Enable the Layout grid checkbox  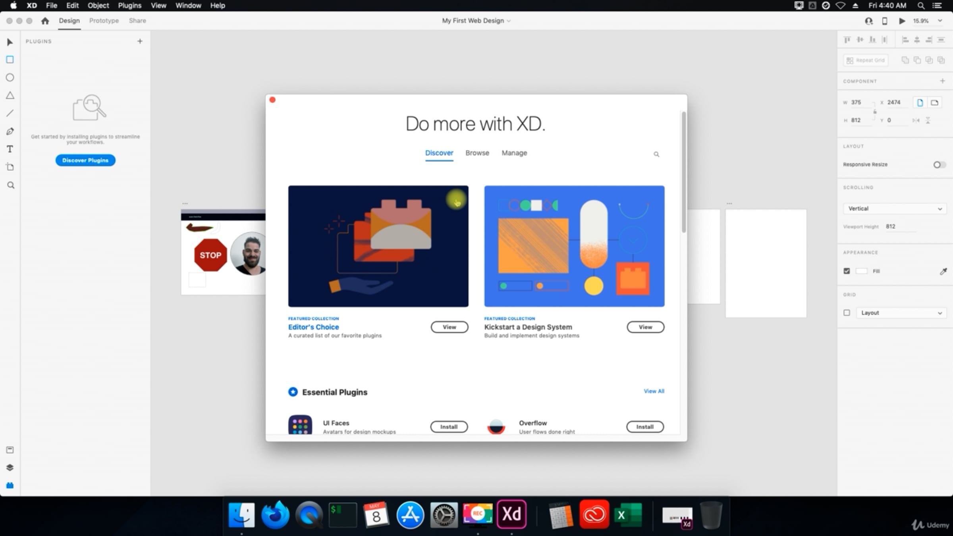pos(847,313)
